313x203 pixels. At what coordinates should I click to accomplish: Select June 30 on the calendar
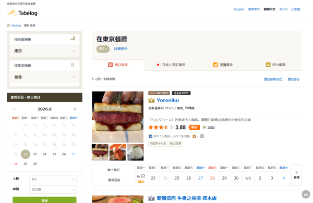pos(35,164)
